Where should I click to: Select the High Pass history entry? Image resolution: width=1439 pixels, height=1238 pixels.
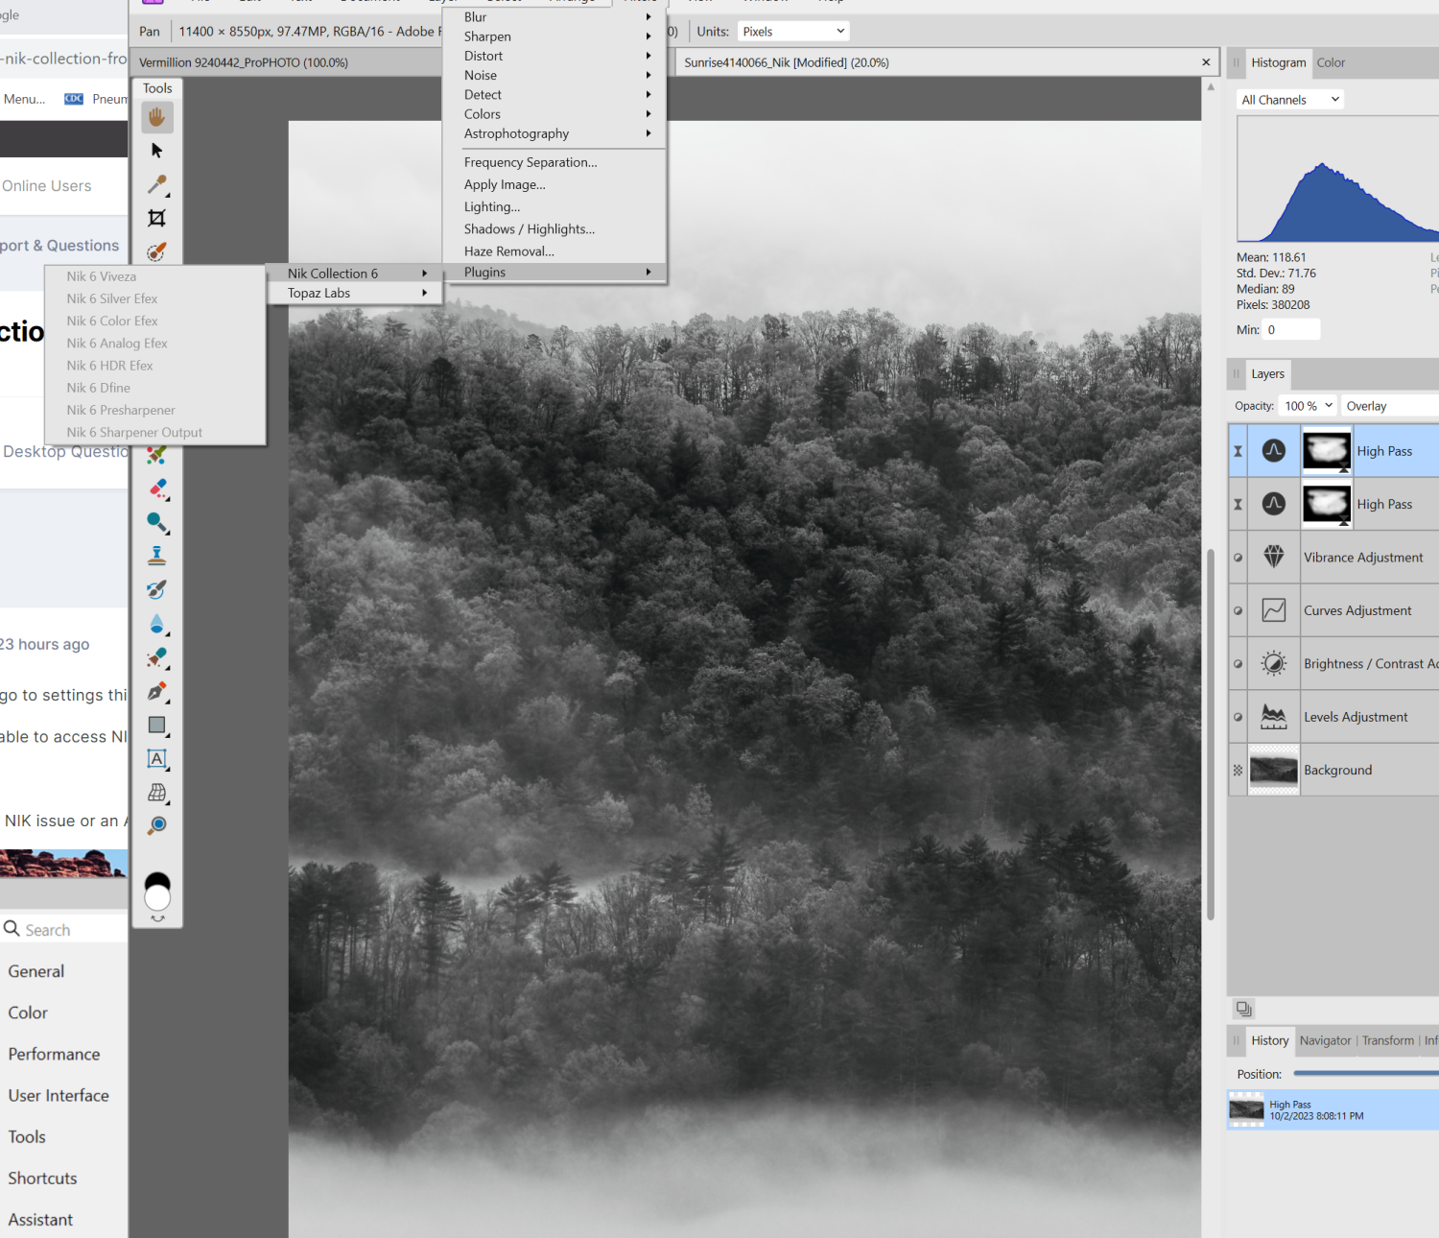coord(1333,1109)
